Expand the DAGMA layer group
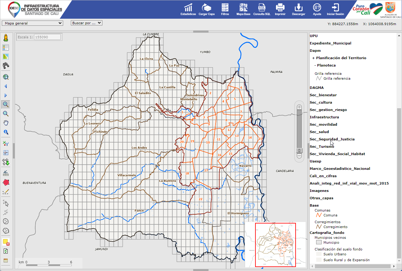Viewport: 402px width, 271px height. (x=317, y=88)
